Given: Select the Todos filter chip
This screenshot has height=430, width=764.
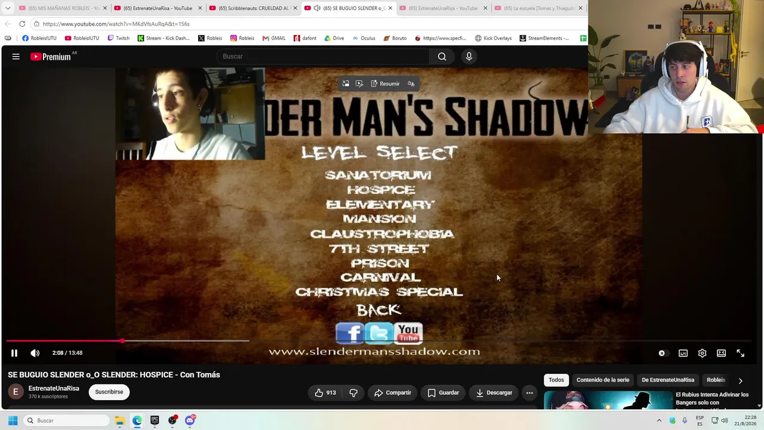Looking at the screenshot, I should click(556, 380).
